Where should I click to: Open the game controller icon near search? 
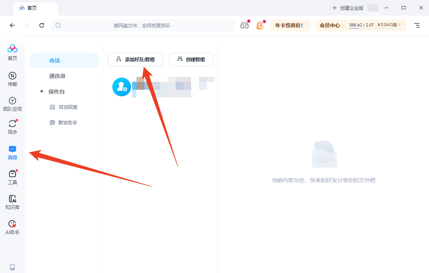pyautogui.click(x=245, y=25)
